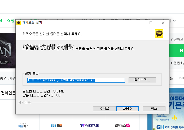Cancel installation with the 취소 button
This screenshot has width=184, height=130.
[154, 109]
